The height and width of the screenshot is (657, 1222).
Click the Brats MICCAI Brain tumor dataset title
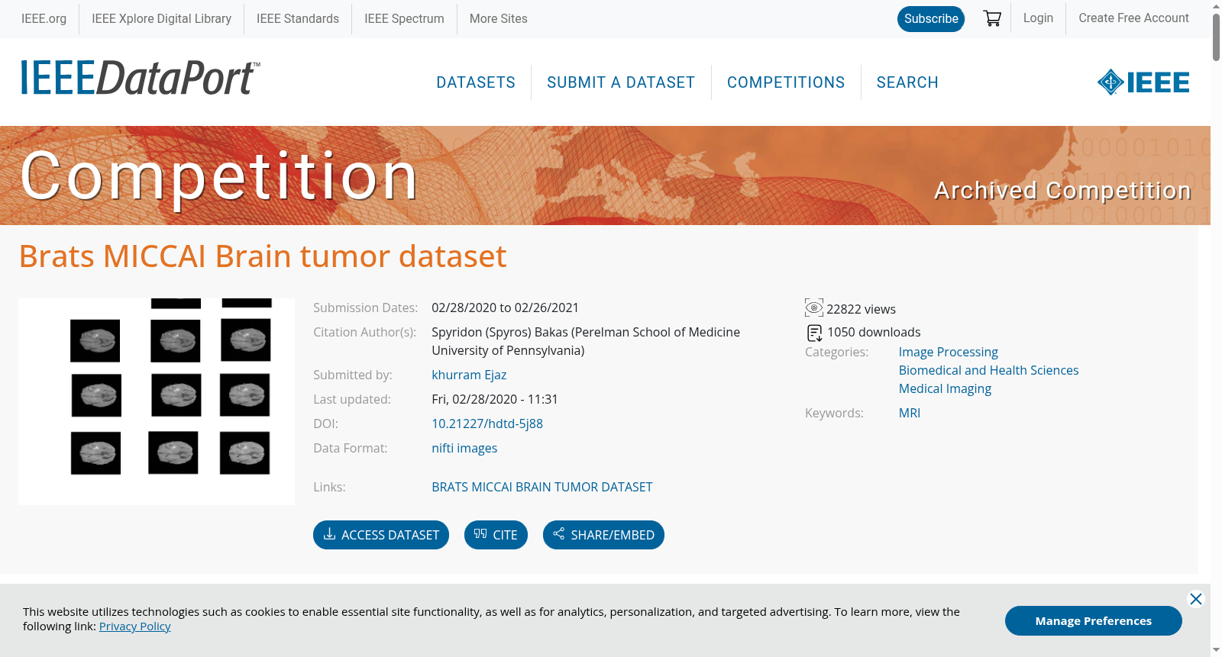tap(263, 256)
